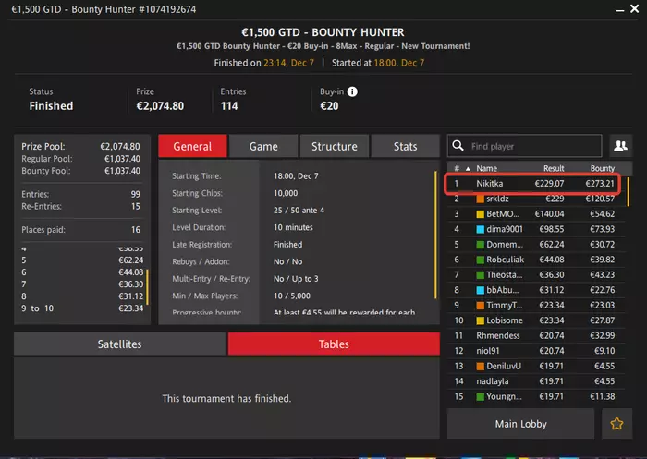
Task: Select player Robculiak row
Action: [x=535, y=260]
